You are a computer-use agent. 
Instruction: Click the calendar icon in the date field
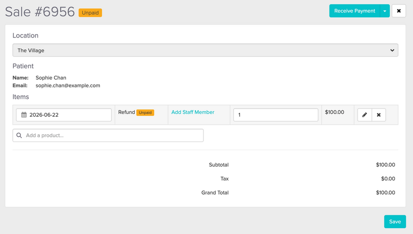pyautogui.click(x=24, y=115)
